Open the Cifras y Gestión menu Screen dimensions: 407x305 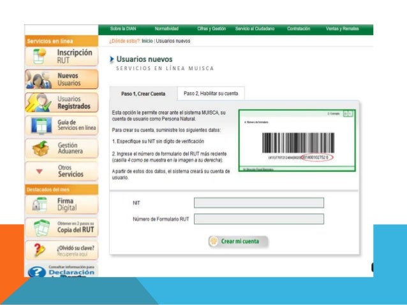tap(212, 29)
